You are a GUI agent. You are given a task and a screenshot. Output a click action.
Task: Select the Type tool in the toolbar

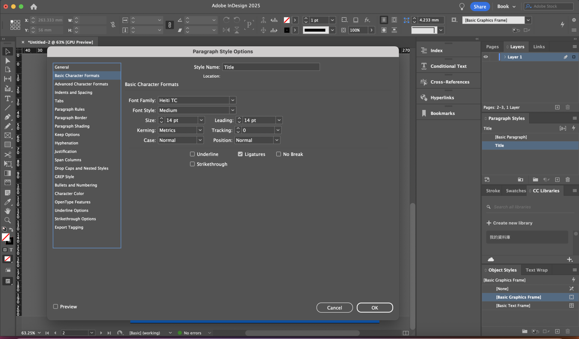click(x=8, y=98)
